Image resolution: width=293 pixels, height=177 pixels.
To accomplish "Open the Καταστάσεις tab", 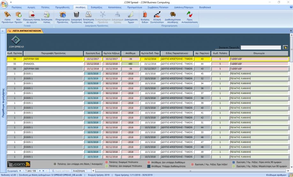I will click(x=115, y=7).
